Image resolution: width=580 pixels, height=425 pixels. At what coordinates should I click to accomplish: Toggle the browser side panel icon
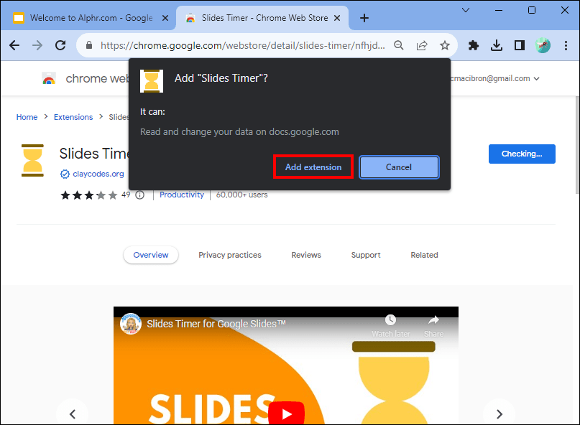520,45
